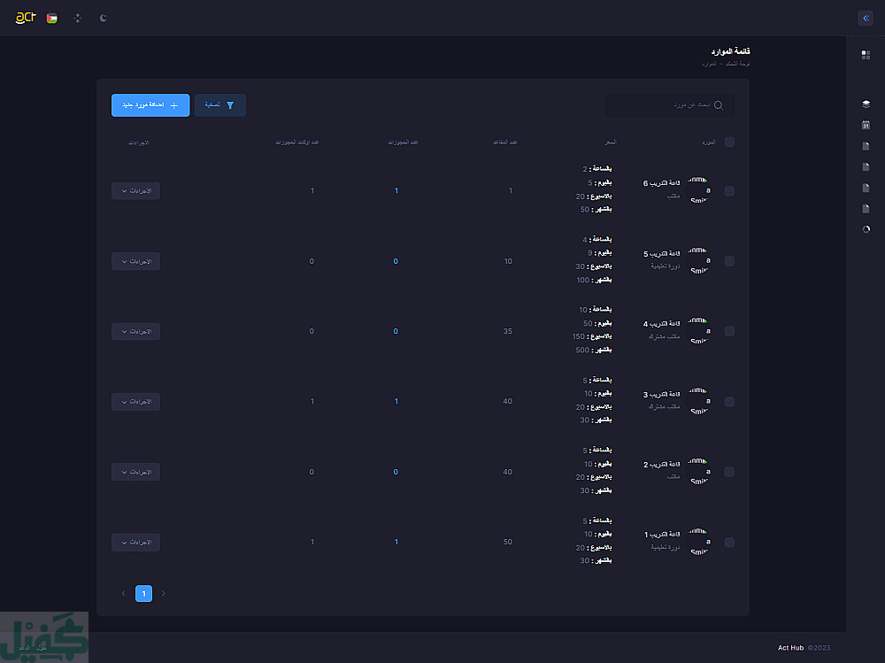Click bookings count link for قاعة التدريب 3
The height and width of the screenshot is (663, 885).
pos(396,402)
